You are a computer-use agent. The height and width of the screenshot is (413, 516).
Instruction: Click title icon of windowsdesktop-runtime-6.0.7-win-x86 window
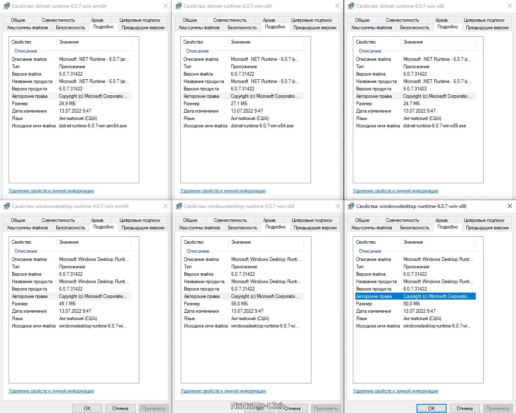coord(351,206)
